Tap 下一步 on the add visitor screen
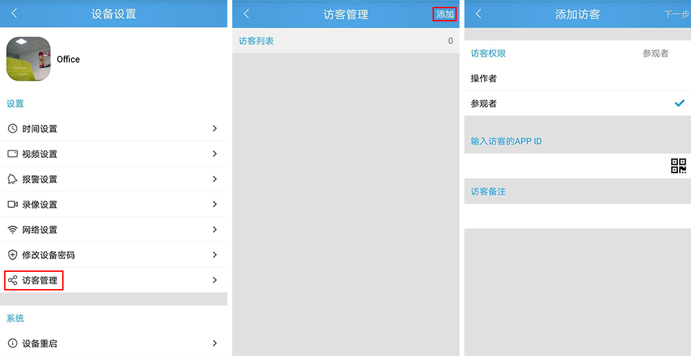691x356 pixels. pos(676,14)
